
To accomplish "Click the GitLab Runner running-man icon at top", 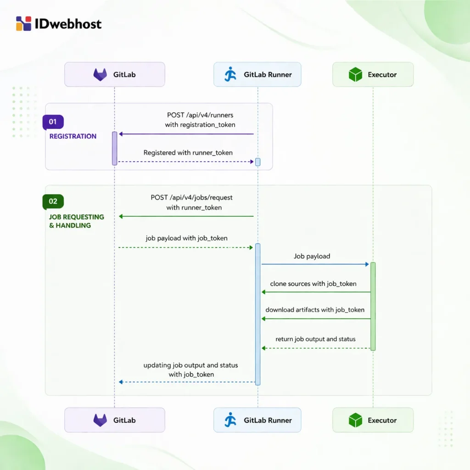I will (230, 74).
